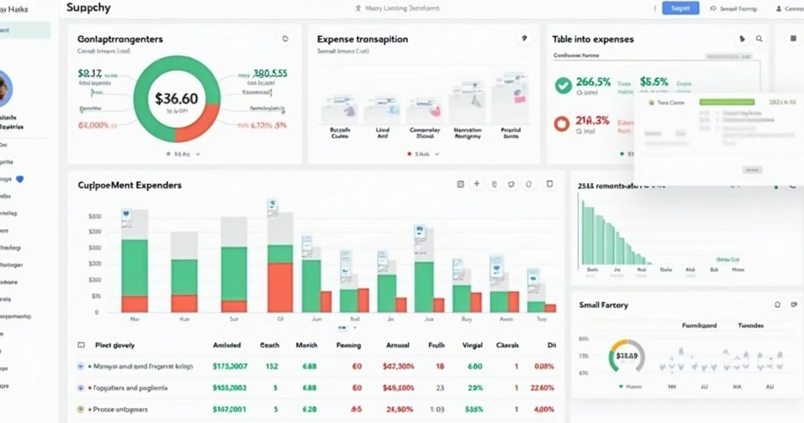This screenshot has width=804, height=423.
Task: Click the red segment of the donut chart
Action: 201,125
